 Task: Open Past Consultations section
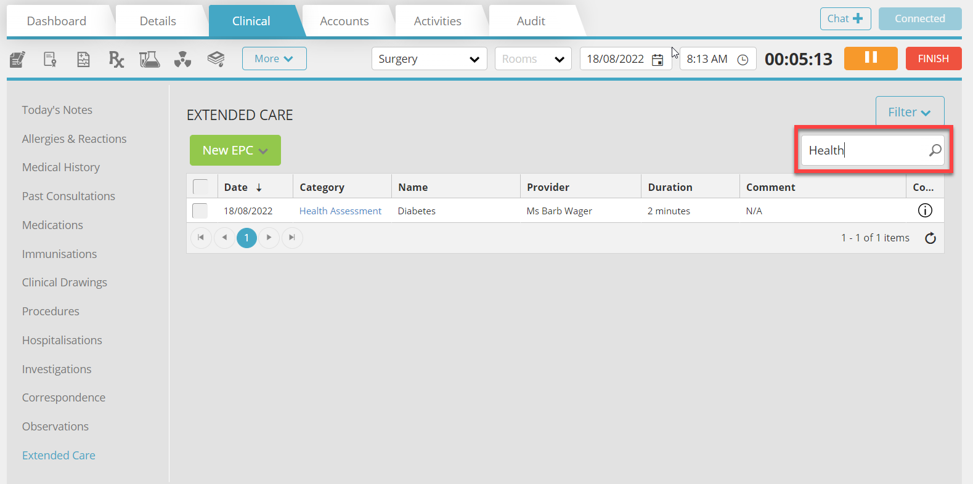tap(68, 196)
